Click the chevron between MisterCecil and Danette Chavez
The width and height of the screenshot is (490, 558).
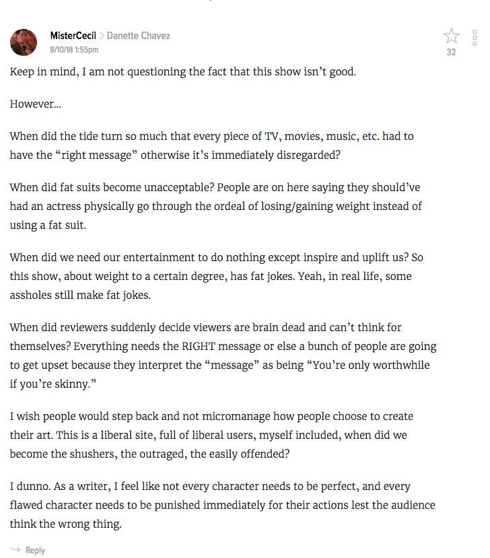pos(102,36)
